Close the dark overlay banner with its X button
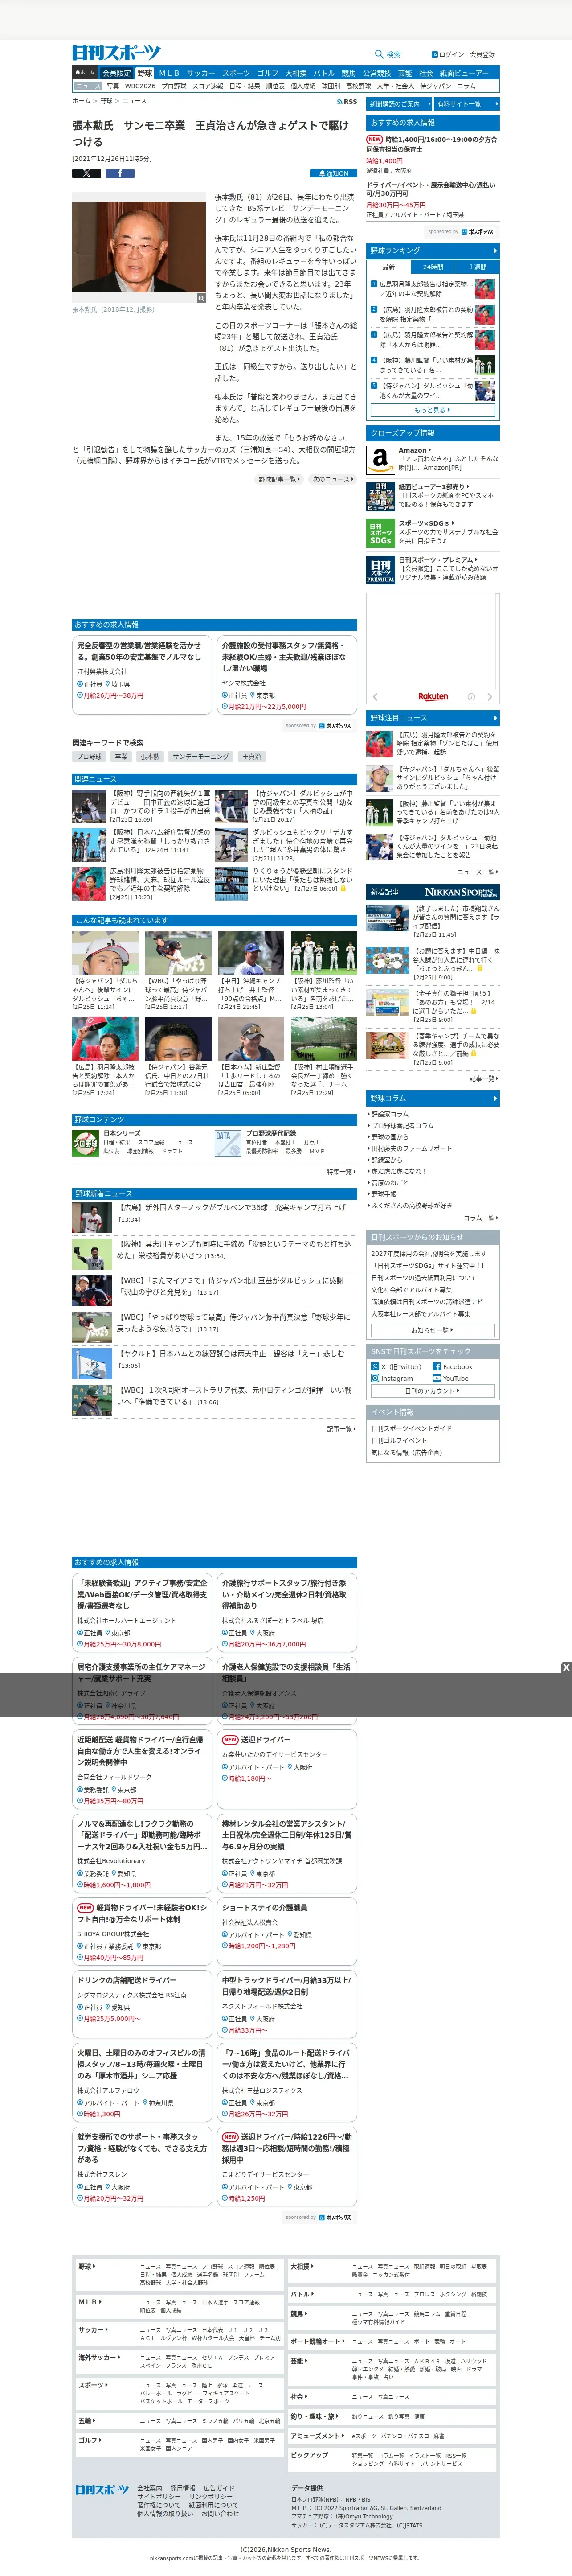572x2576 pixels. coord(566,1667)
